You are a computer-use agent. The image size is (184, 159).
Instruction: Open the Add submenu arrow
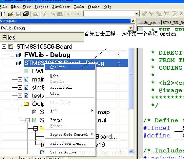tap(92, 111)
